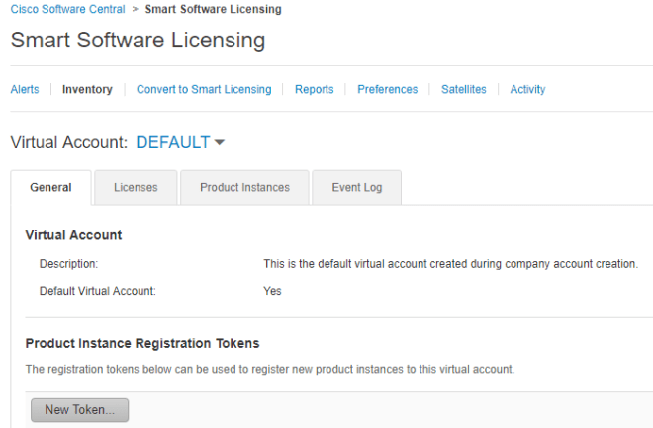
Task: Open the Product Instances tab
Action: (x=245, y=187)
